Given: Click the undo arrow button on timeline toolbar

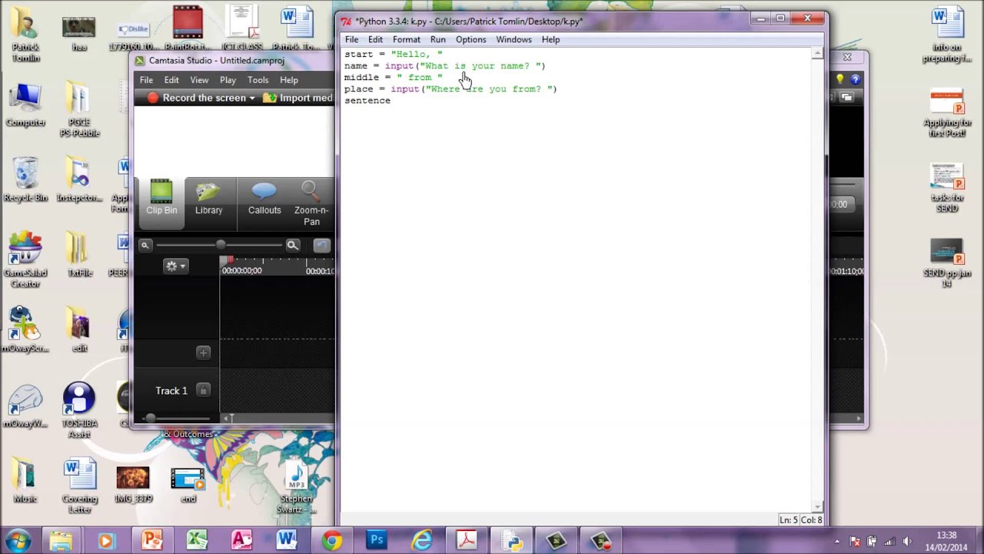Looking at the screenshot, I should (x=322, y=245).
